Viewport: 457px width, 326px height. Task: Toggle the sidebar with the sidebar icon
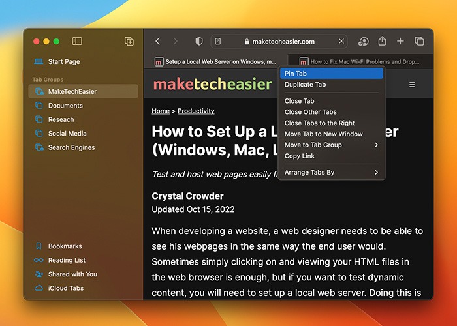coord(77,41)
